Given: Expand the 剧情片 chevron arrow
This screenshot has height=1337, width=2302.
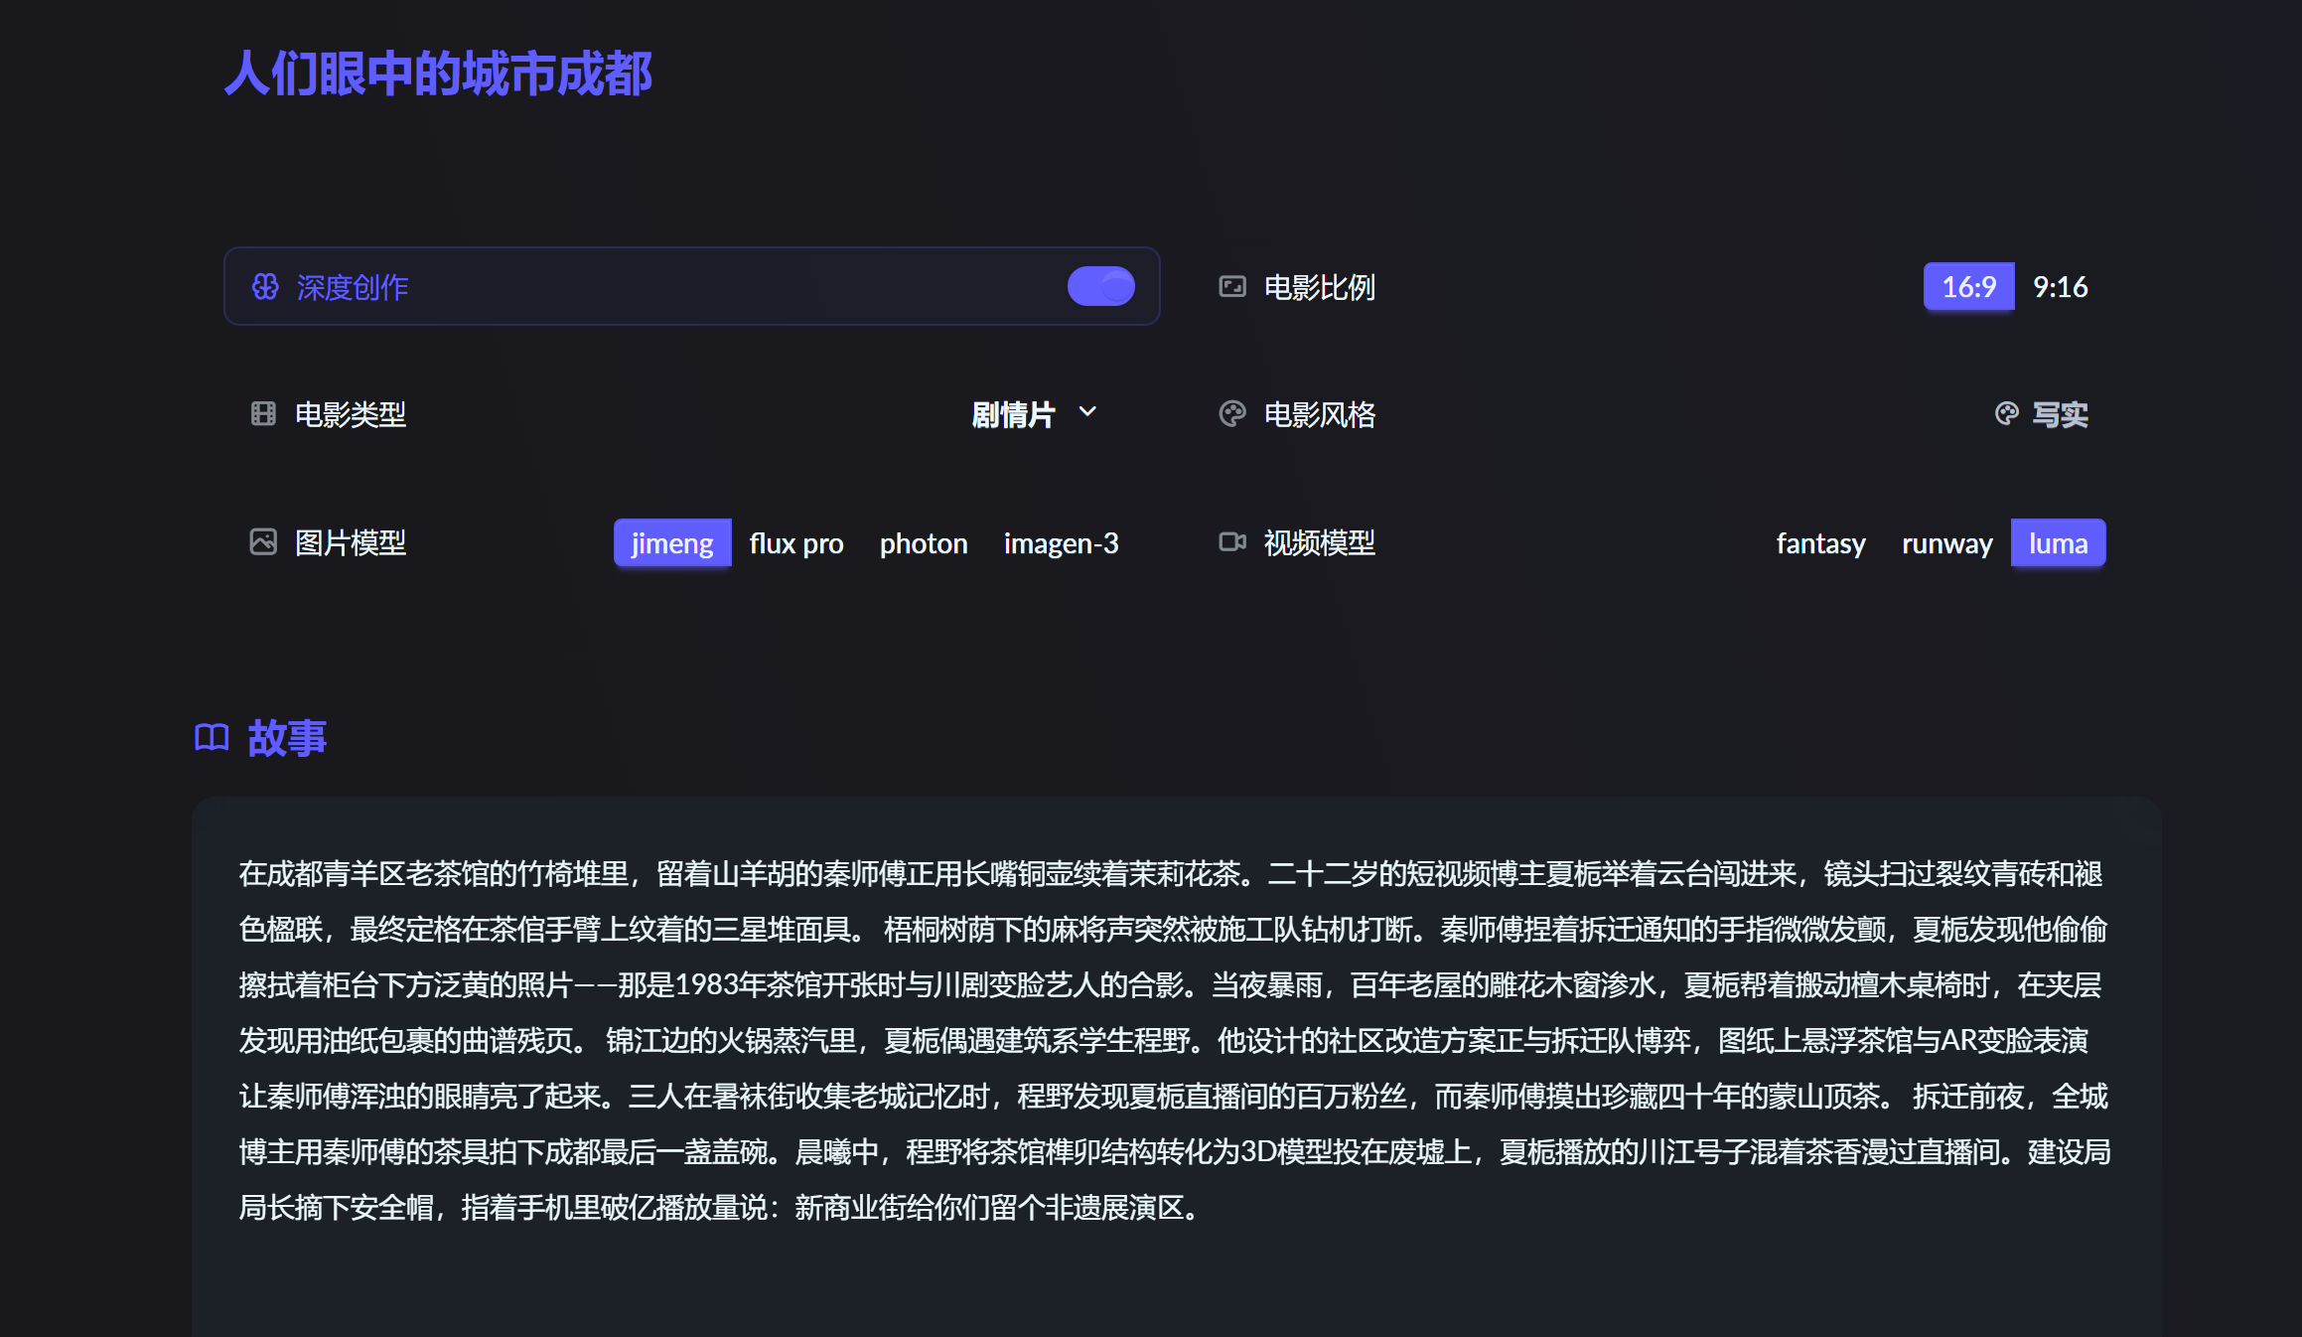Looking at the screenshot, I should [x=1087, y=412].
